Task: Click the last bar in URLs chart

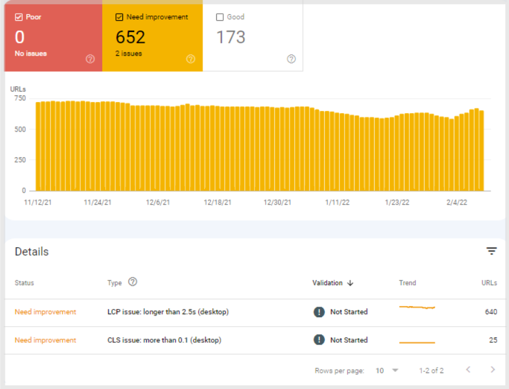Action: click(x=481, y=151)
